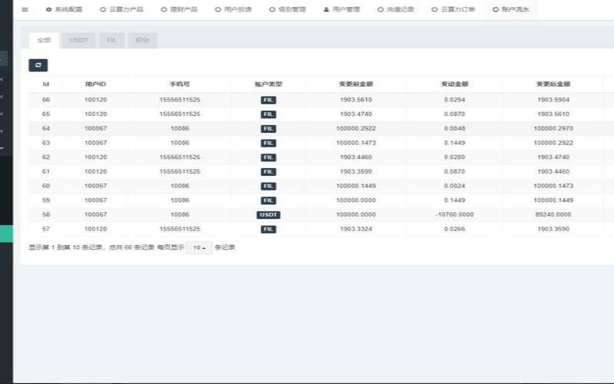Toggle the hamburger sidebar menu icon

pos(25,9)
